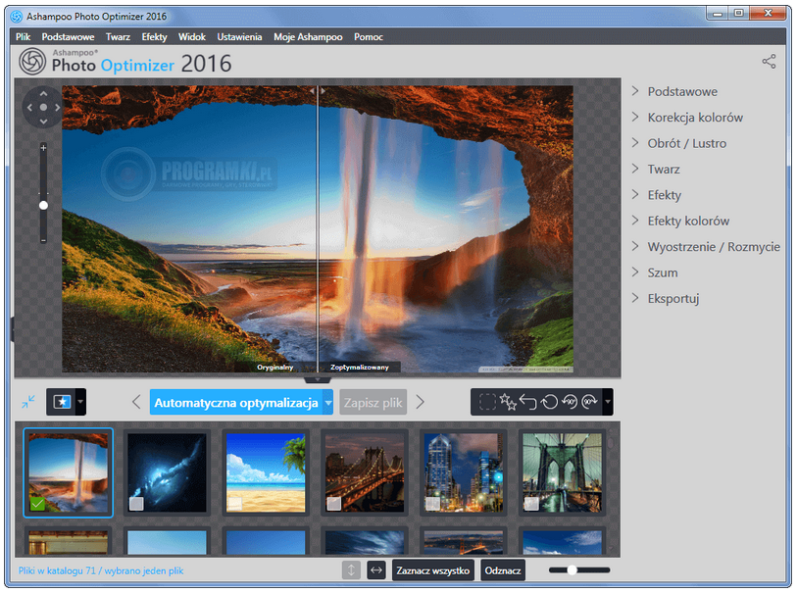
Task: Click the zoom slider handle
Action: 44,205
